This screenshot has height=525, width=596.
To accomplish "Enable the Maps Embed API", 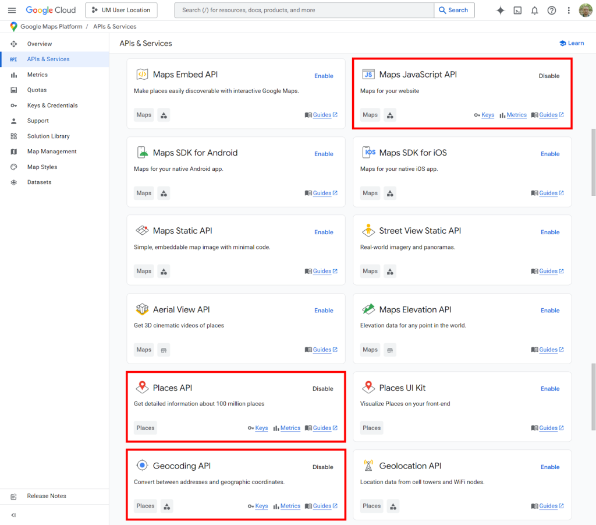I will pyautogui.click(x=324, y=76).
